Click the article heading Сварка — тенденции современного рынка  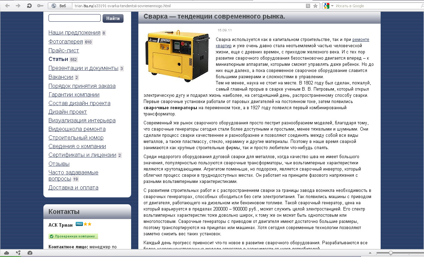[214, 17]
